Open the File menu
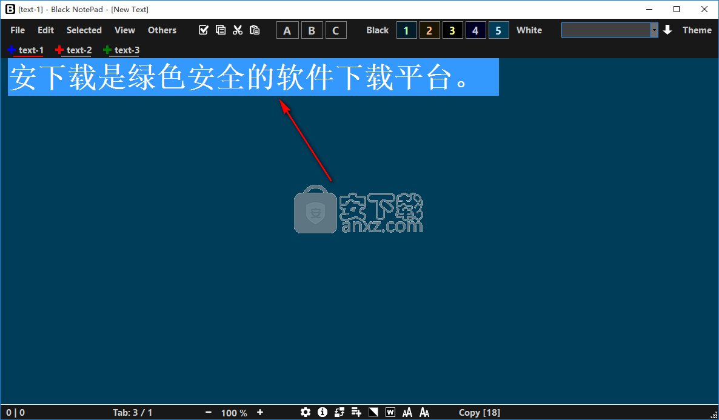 click(x=18, y=30)
